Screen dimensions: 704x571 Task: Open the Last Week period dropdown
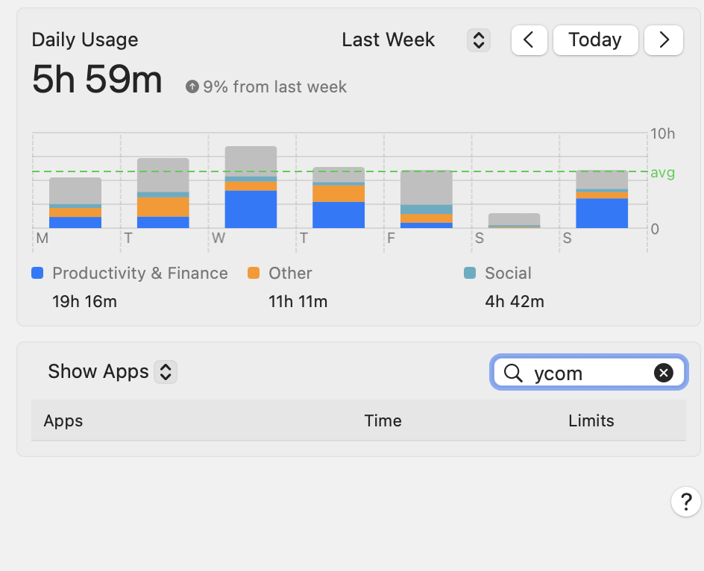pos(388,40)
